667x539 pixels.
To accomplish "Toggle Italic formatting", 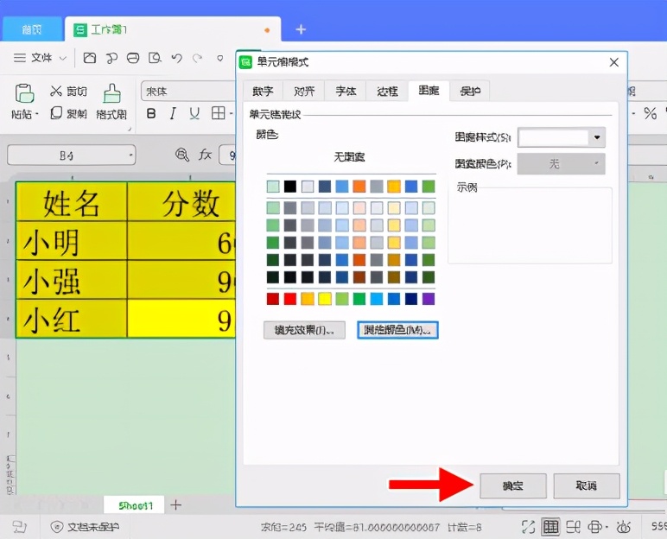I will click(172, 113).
